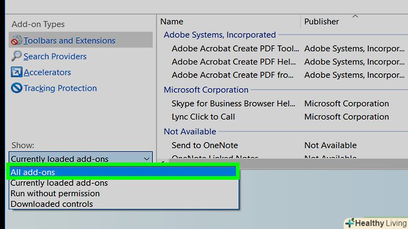The height and width of the screenshot is (229, 408).
Task: Collapse the Adobe Systems, Incorporated group
Action: pyautogui.click(x=219, y=35)
